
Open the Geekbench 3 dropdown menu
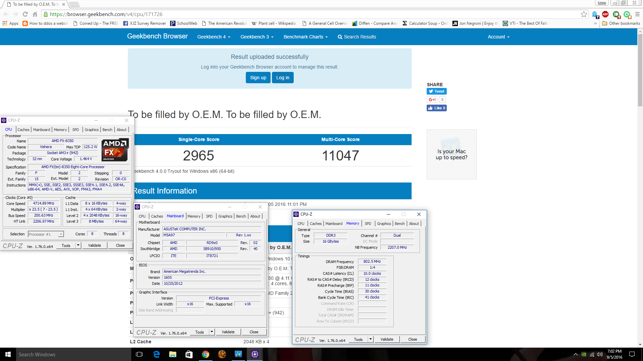coord(257,37)
